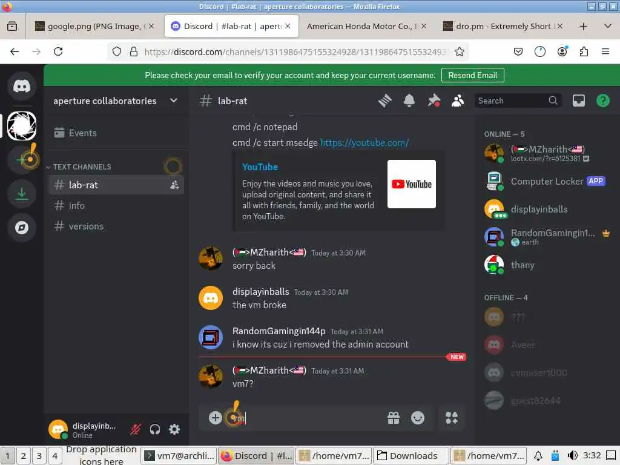Select the aperture collaboratories server icon
The height and width of the screenshot is (465, 620).
point(22,126)
